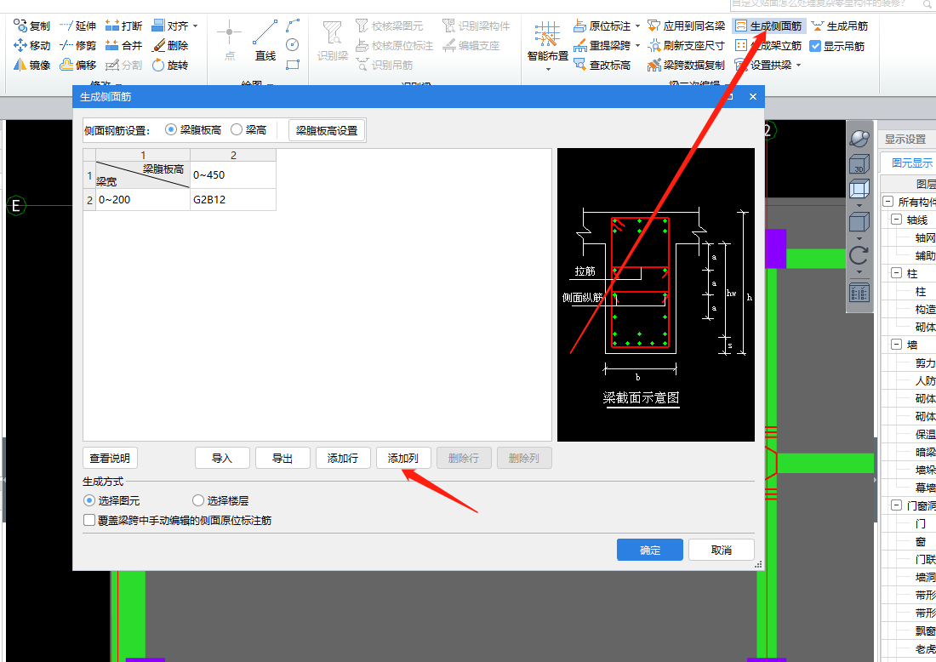936x662 pixels.
Task: Open the 设置拱梁 dropdown arrow
Action: 798,65
